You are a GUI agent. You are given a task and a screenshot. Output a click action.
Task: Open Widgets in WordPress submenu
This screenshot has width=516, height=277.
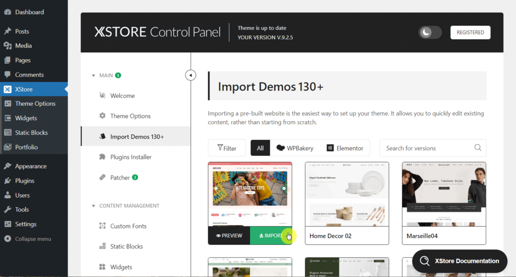pos(26,118)
